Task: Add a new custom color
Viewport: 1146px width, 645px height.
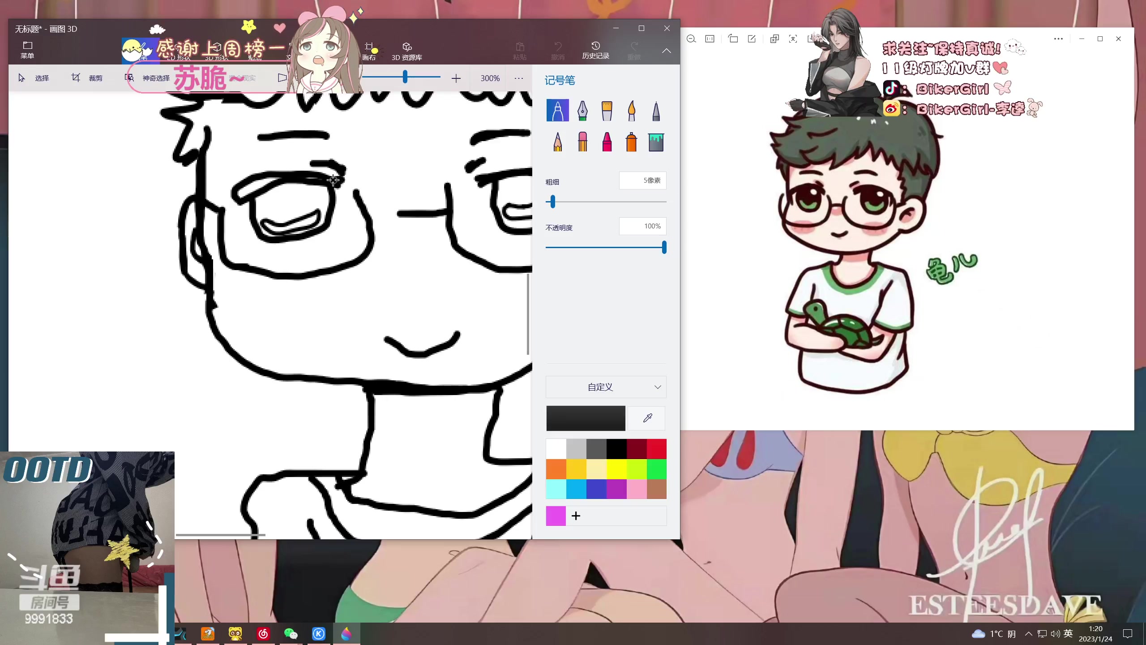Action: coord(576,516)
